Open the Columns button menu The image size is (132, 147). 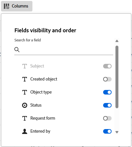pos(17,6)
